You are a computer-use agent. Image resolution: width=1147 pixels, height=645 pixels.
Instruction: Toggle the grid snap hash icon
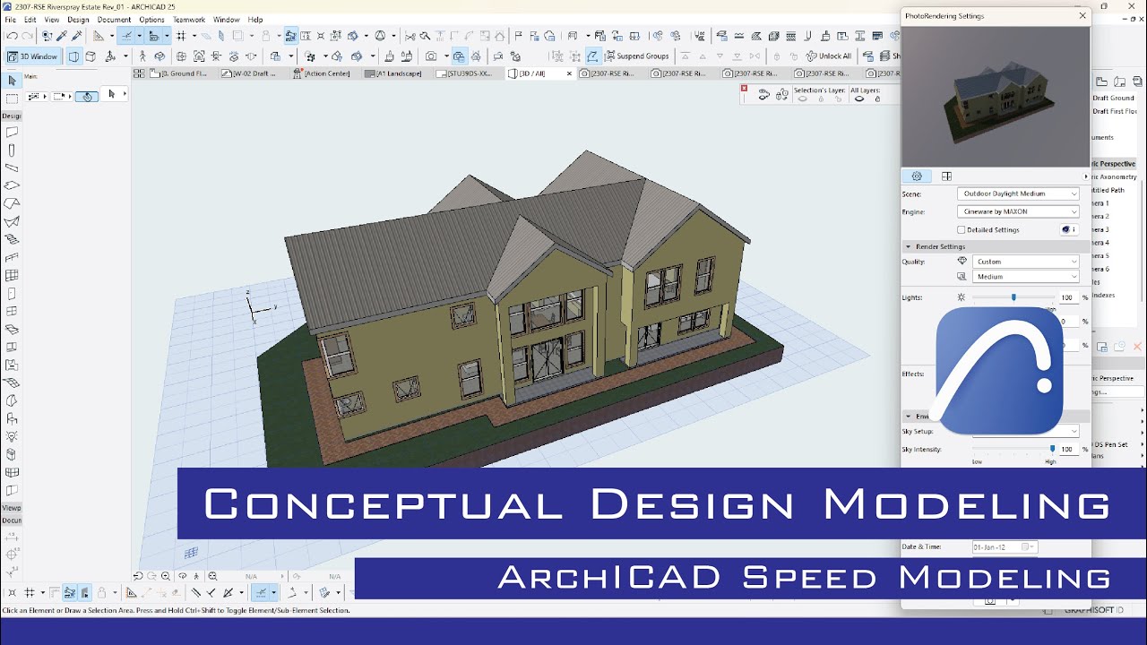click(181, 36)
